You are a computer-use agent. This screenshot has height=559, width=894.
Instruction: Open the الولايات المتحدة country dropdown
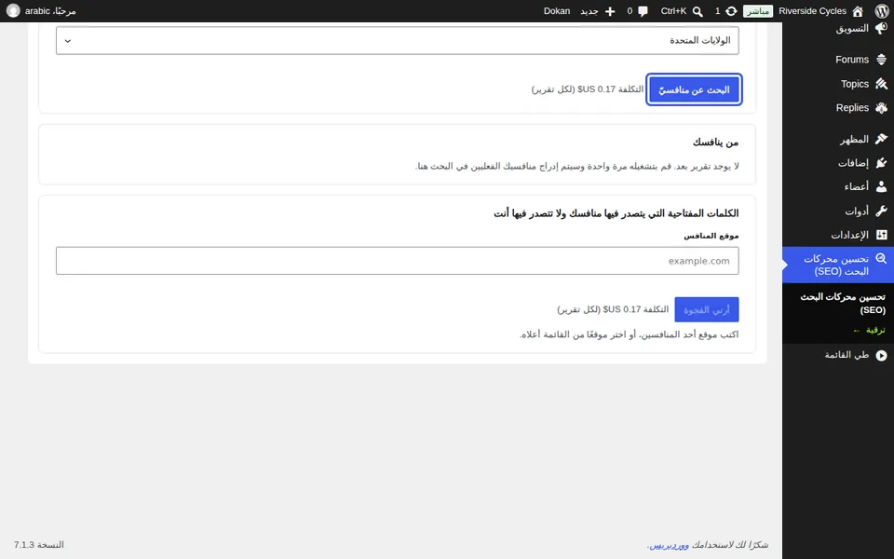(398, 40)
